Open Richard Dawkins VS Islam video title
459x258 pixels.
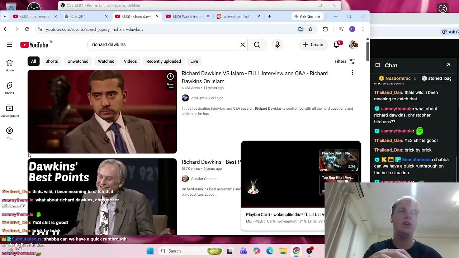(x=255, y=77)
